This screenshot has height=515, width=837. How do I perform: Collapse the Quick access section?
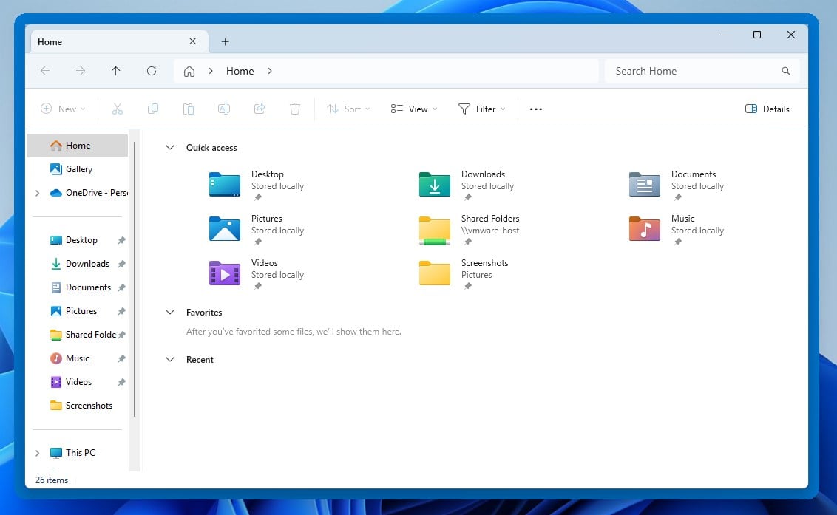point(170,147)
